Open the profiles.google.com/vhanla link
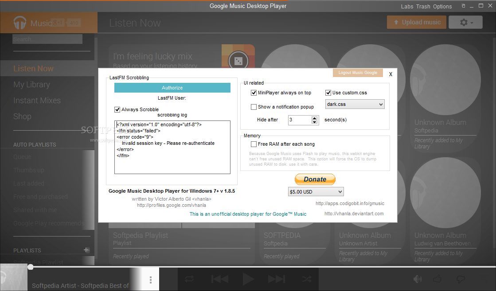496x291 pixels. point(172,205)
